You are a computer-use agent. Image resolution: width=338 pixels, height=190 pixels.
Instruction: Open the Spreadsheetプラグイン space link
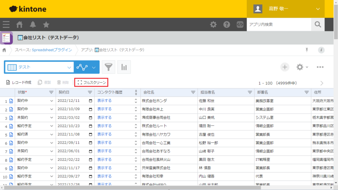coord(52,50)
